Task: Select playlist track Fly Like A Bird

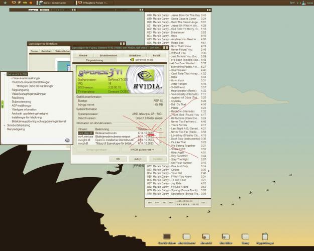Action: tap(176, 187)
